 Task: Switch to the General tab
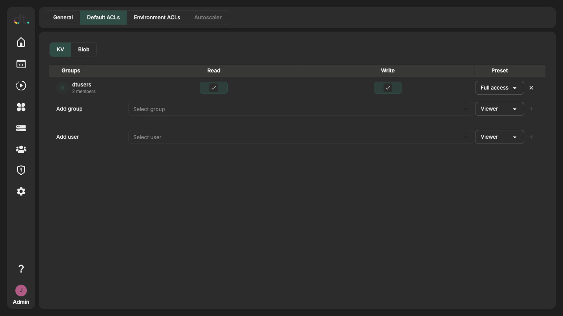[x=63, y=18]
